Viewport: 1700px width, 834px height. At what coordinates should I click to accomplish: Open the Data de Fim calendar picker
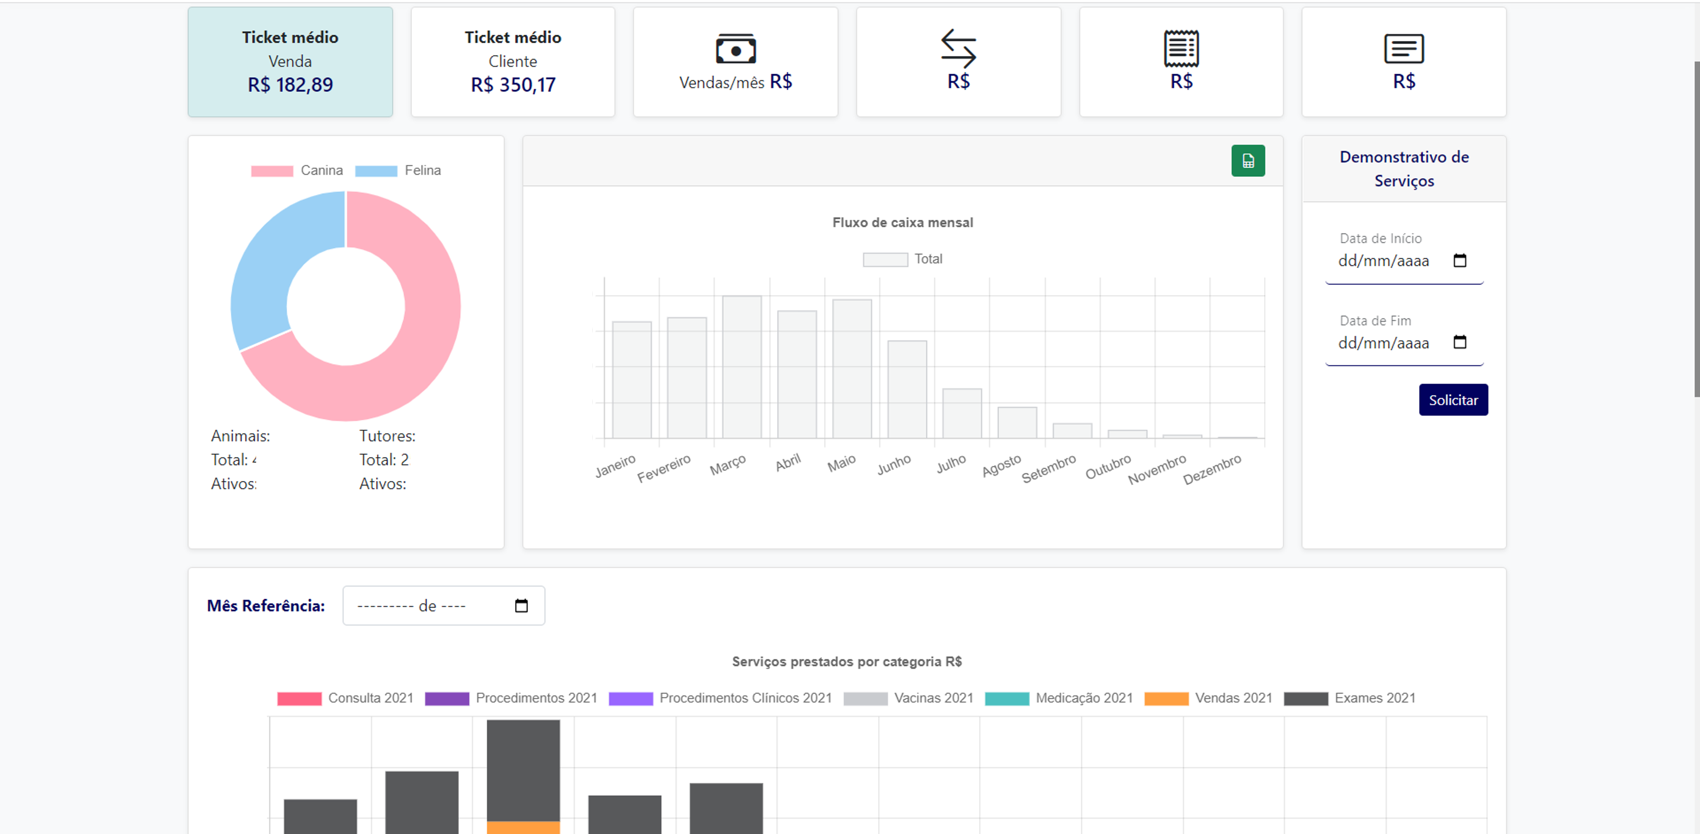pos(1460,342)
